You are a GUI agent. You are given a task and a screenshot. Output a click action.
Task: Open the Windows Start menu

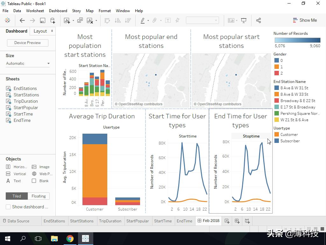point(8,239)
